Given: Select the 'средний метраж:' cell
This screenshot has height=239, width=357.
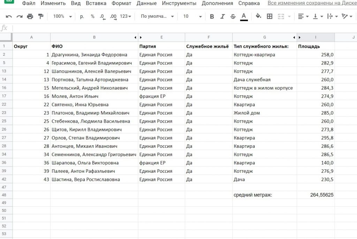Looking at the screenshot, I should [x=265, y=195].
